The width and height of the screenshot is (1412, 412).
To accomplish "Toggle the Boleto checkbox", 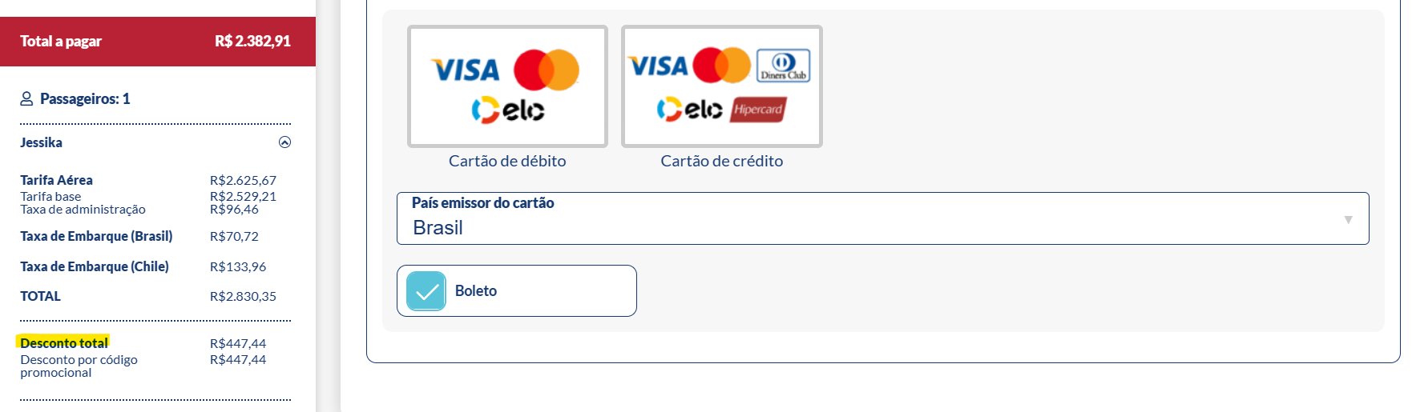I will coord(426,291).
